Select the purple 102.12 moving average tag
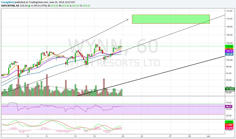 coord(229,51)
